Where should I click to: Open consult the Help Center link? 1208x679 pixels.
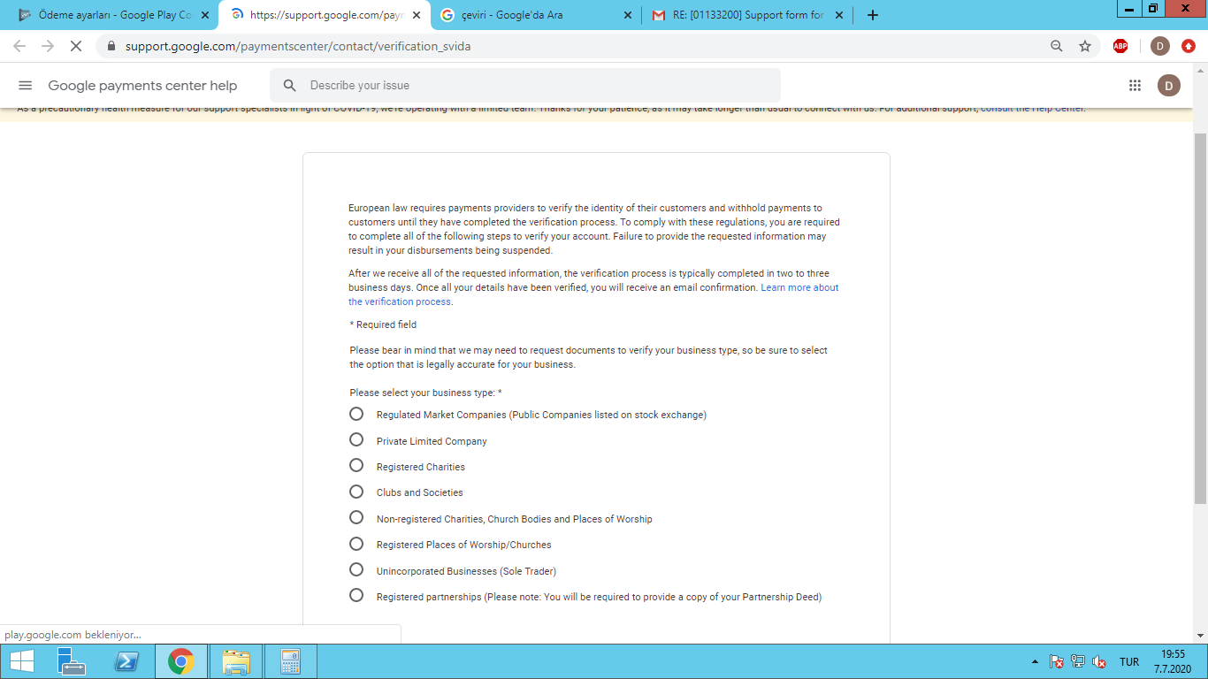pyautogui.click(x=1032, y=109)
